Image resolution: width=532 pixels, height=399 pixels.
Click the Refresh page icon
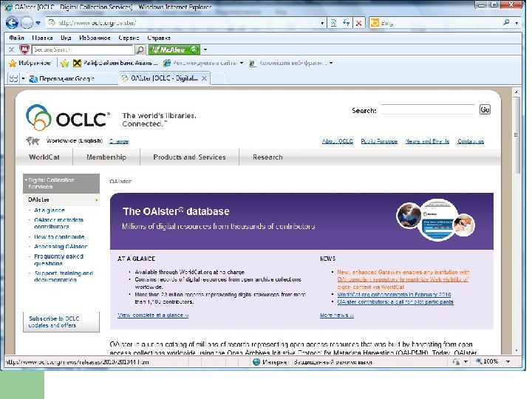tap(346, 23)
